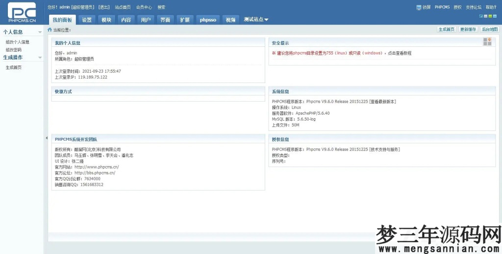502x254 pixels.
Task: Open the 会员中心 link
Action: pyautogui.click(x=144, y=7)
